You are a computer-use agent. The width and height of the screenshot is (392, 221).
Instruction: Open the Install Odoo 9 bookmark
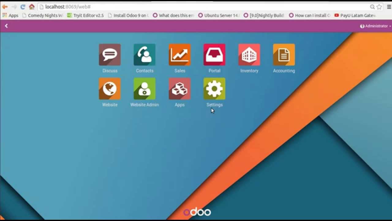(x=128, y=15)
